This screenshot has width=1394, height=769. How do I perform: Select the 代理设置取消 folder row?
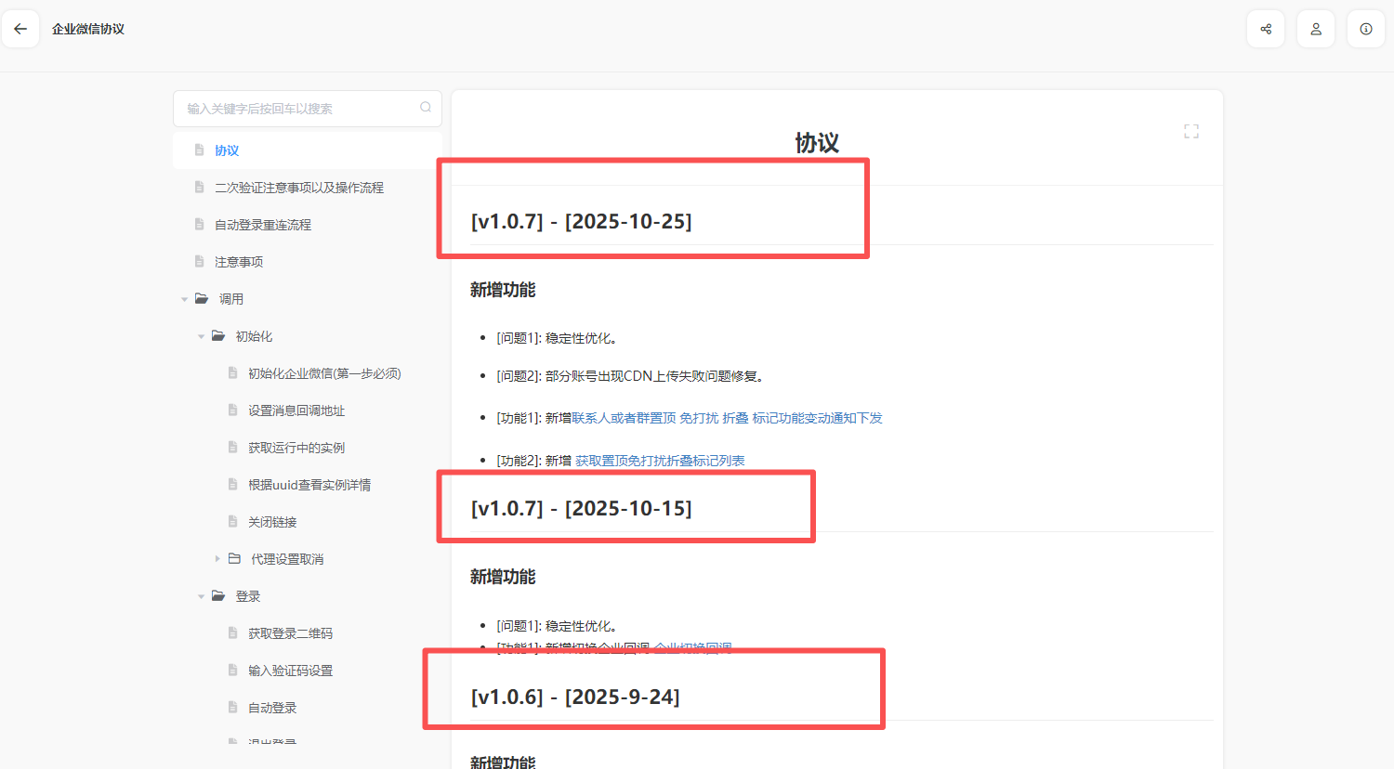click(x=307, y=559)
